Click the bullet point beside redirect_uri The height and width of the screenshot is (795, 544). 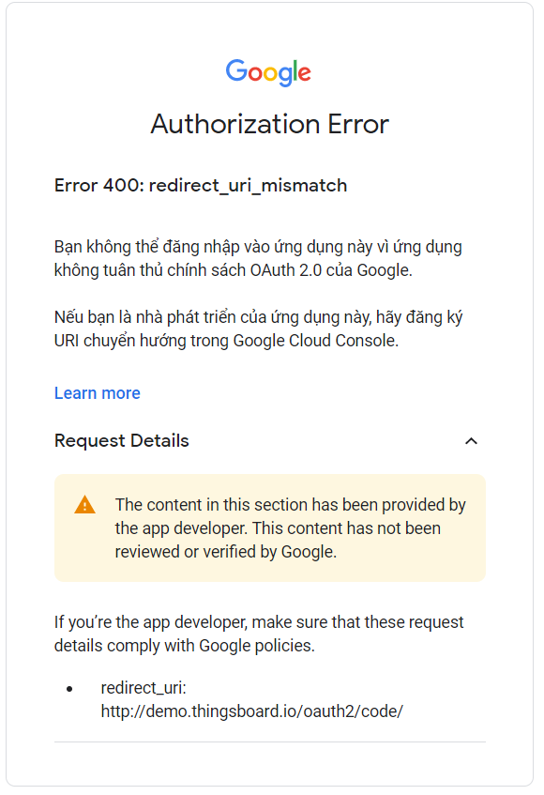(70, 688)
